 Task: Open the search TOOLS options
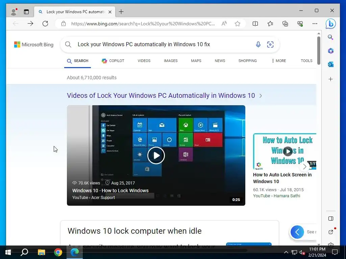click(306, 61)
